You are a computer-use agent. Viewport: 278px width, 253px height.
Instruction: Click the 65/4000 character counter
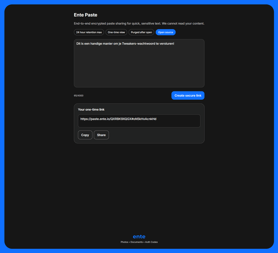click(x=78, y=96)
